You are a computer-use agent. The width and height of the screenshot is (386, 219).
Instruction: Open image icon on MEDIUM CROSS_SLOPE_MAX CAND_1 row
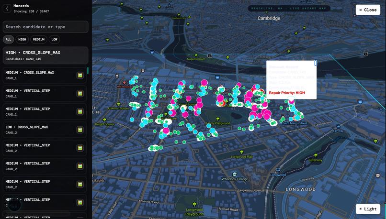coord(80,75)
